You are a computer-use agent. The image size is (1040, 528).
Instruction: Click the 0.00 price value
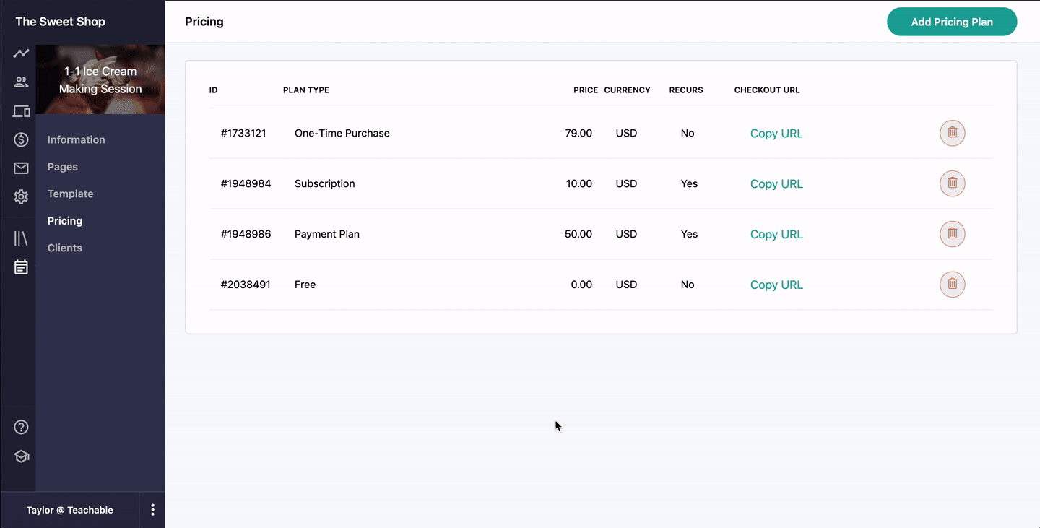pos(581,285)
